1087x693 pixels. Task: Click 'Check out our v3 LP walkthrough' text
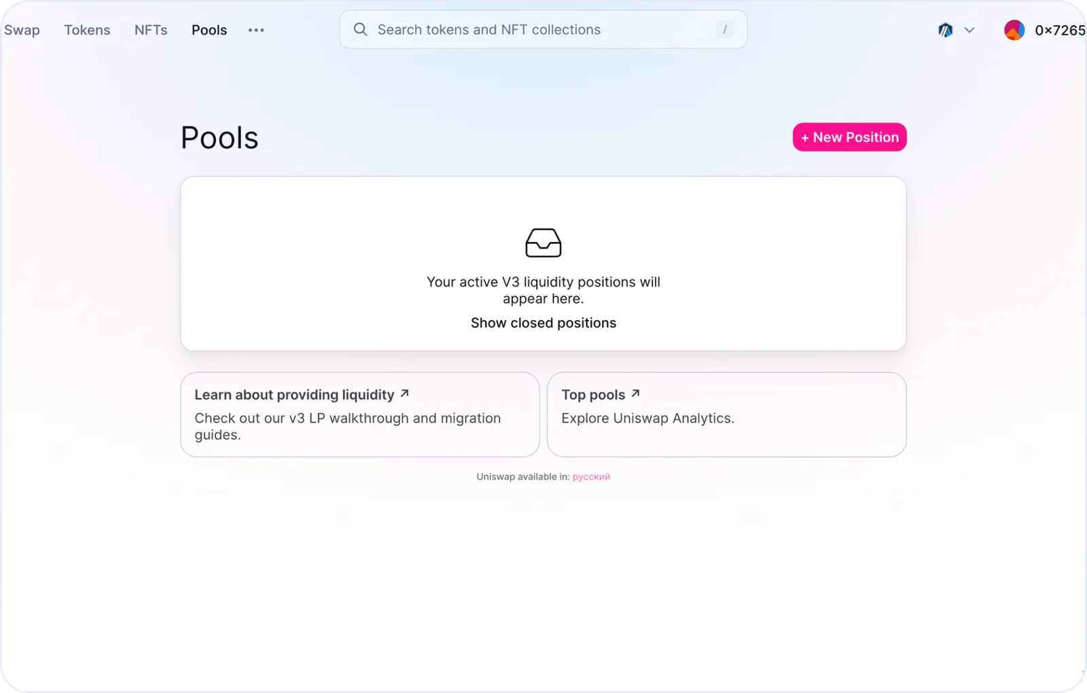coord(348,427)
